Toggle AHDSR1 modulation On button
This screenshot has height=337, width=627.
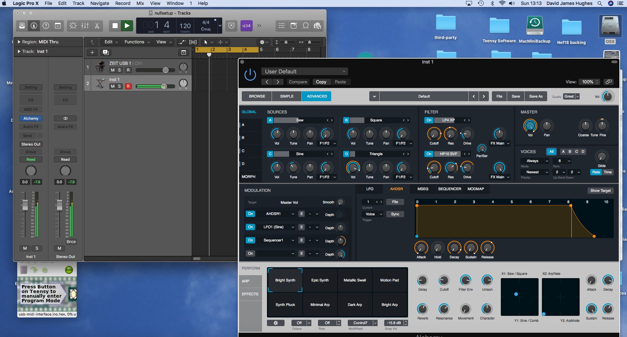pyautogui.click(x=250, y=214)
